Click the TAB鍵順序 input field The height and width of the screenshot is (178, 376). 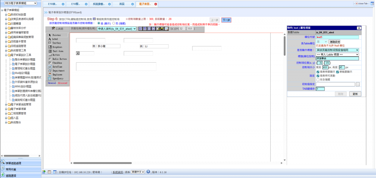(x=320, y=89)
